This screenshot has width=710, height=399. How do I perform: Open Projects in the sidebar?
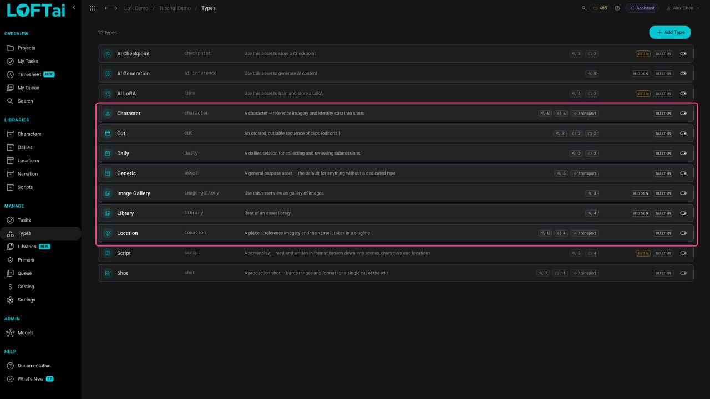tap(40, 48)
